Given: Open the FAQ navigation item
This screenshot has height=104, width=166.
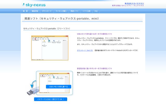Looking at the screenshot, I should (x=96, y=11).
